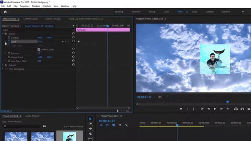Play the Program monitor
Viewport: 251px width, 141px height.
pyautogui.click(x=215, y=109)
